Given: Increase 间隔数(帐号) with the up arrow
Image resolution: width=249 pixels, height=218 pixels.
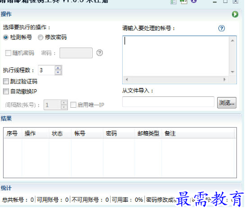Looking at the screenshot, I should point(64,102).
